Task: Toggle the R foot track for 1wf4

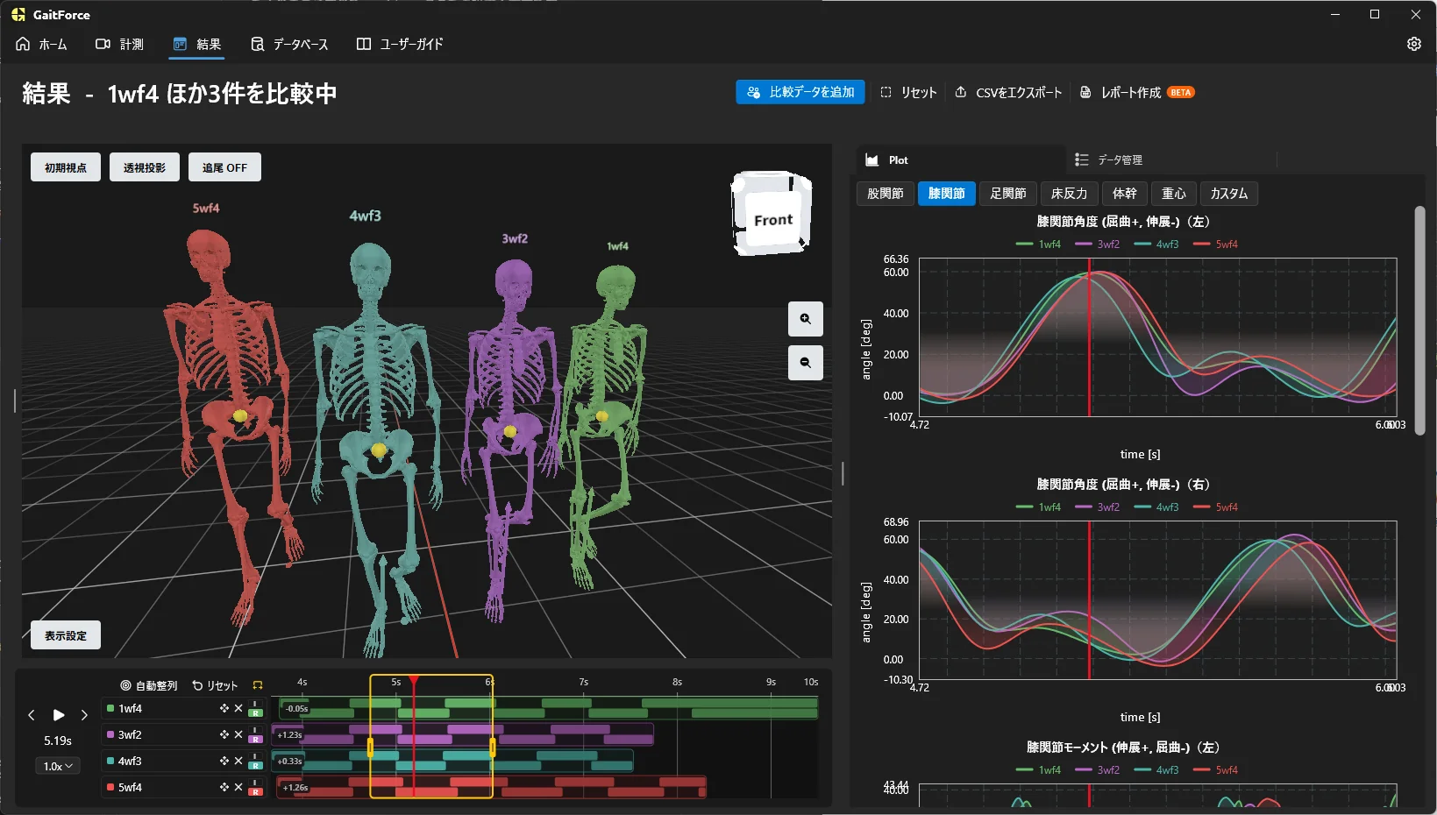Action: coord(255,713)
